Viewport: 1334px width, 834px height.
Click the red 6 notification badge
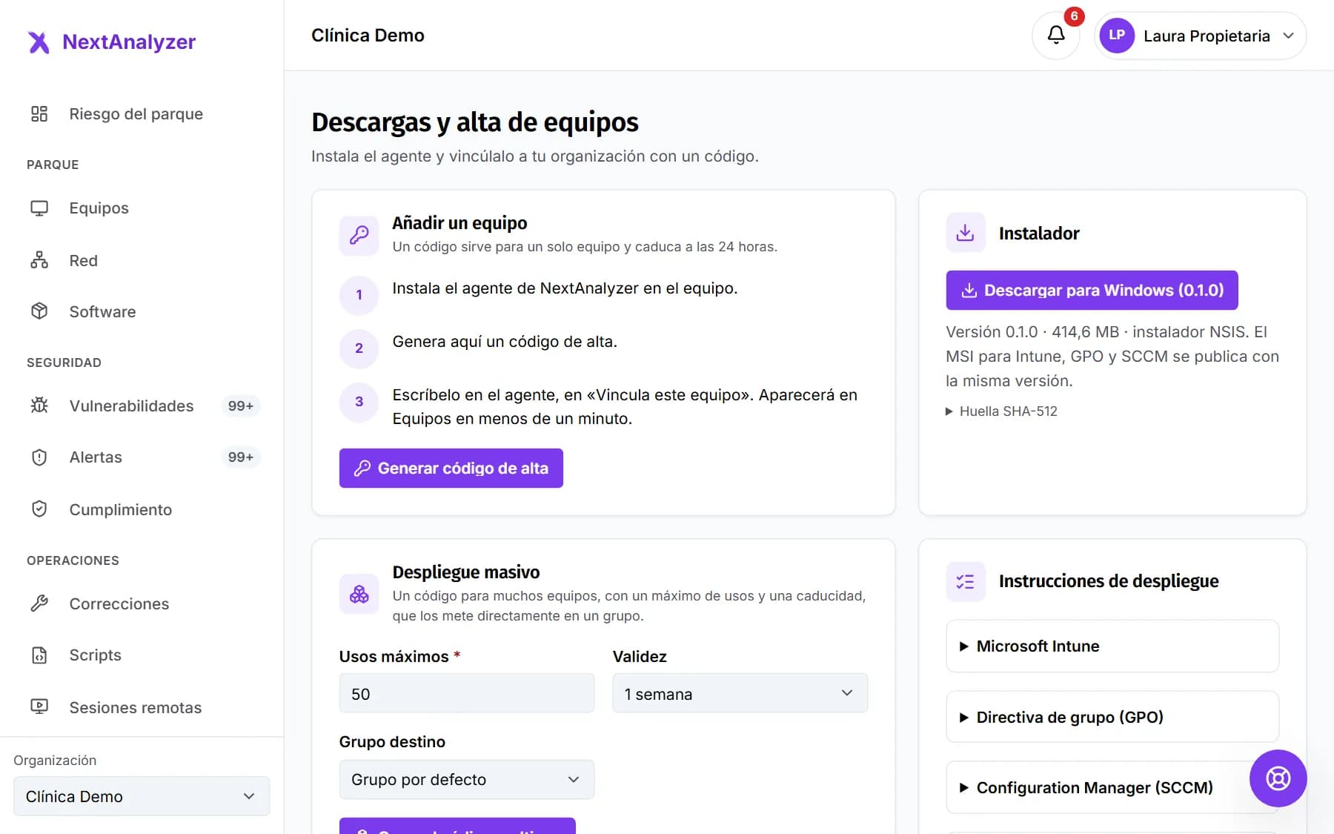[1074, 16]
